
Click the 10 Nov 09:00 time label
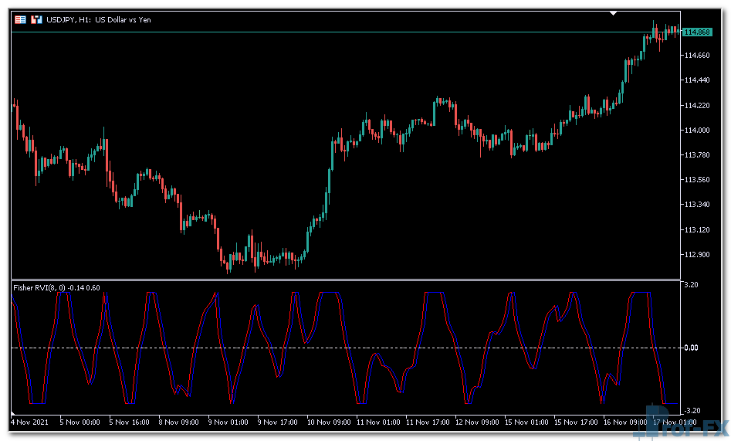point(328,422)
